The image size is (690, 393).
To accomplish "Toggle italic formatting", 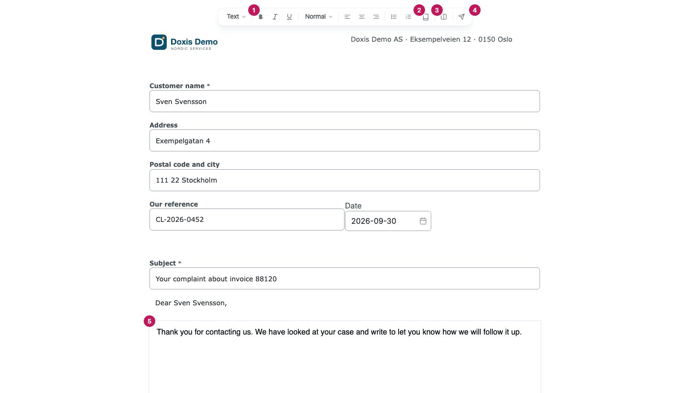I will click(275, 17).
